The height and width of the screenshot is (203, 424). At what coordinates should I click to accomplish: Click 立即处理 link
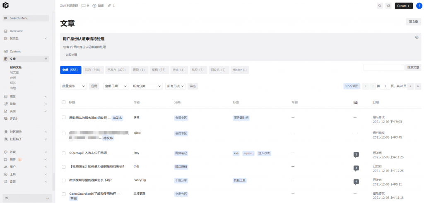[x=71, y=55]
